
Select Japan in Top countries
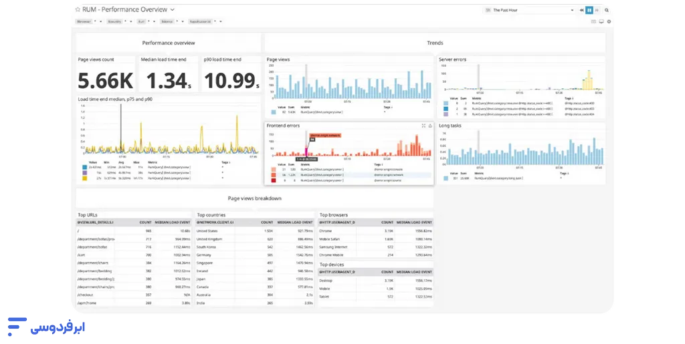tap(255, 279)
